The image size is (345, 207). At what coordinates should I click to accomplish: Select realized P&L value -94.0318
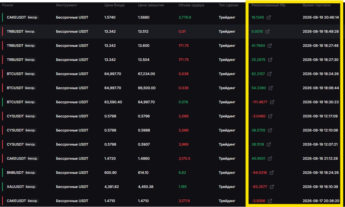pyautogui.click(x=259, y=173)
